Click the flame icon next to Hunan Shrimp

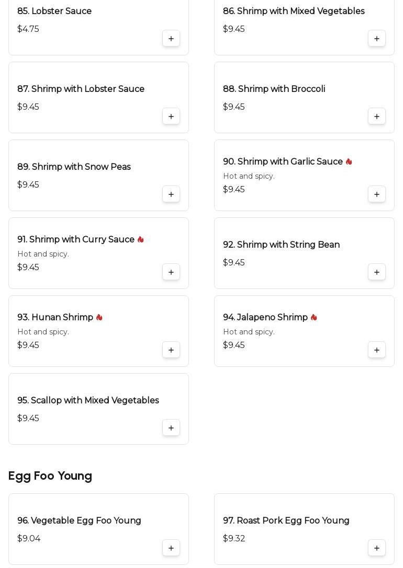click(99, 318)
